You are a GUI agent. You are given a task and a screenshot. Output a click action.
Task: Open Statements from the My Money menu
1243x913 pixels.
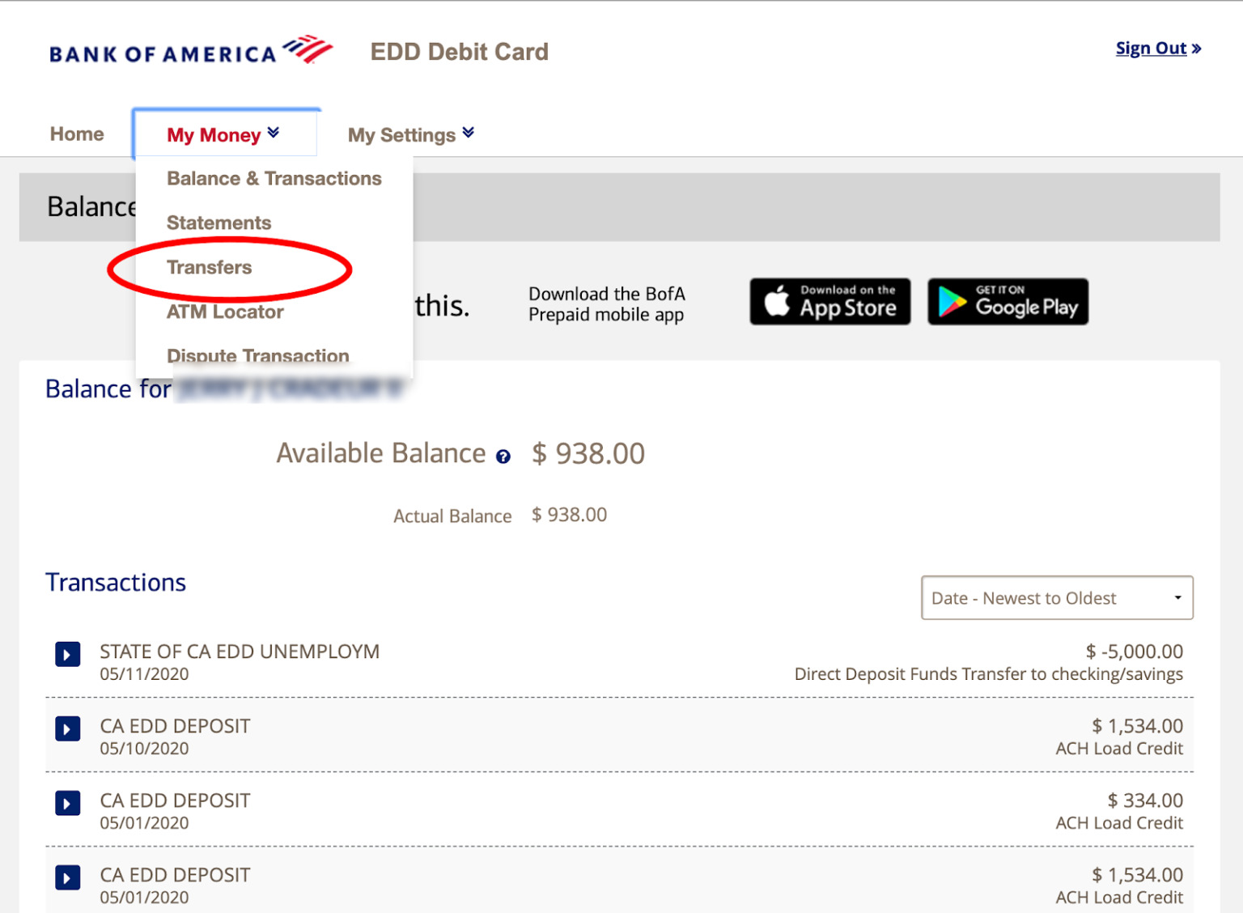point(218,223)
